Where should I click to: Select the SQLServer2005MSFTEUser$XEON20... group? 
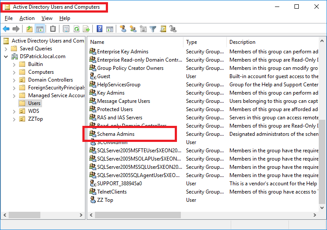(x=139, y=151)
